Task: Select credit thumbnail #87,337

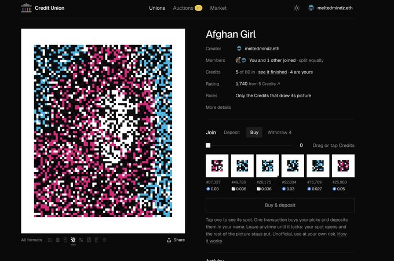Action: tap(217, 166)
